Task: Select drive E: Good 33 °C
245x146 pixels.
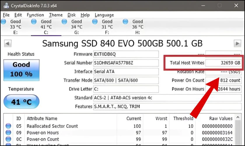Action: click(15, 27)
